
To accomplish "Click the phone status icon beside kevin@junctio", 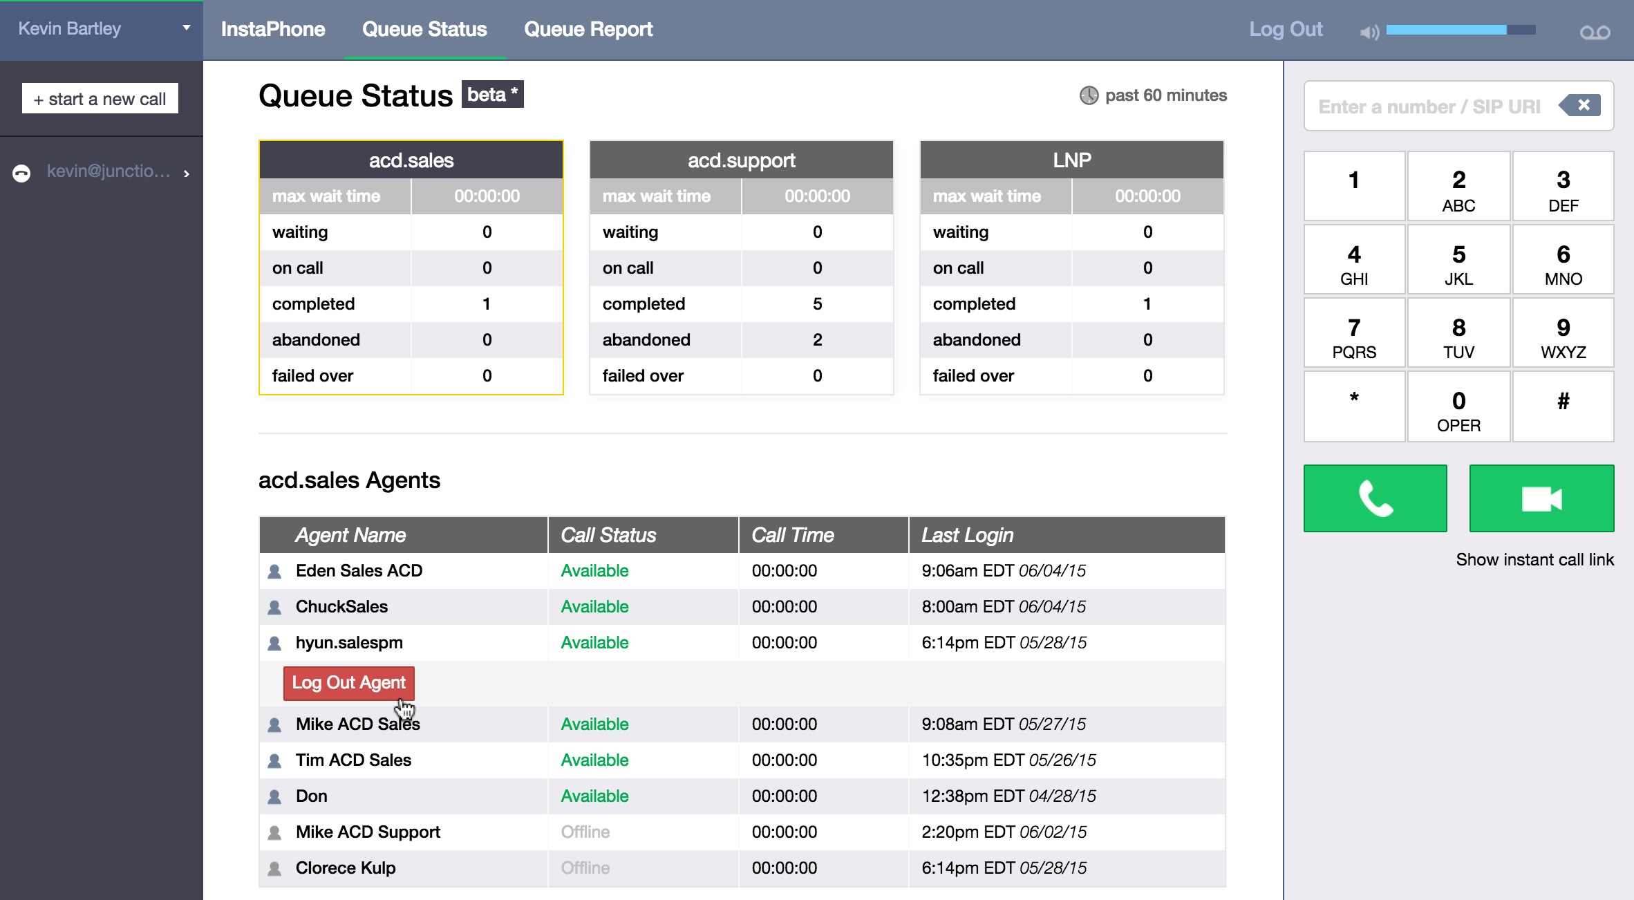I will pyautogui.click(x=22, y=173).
